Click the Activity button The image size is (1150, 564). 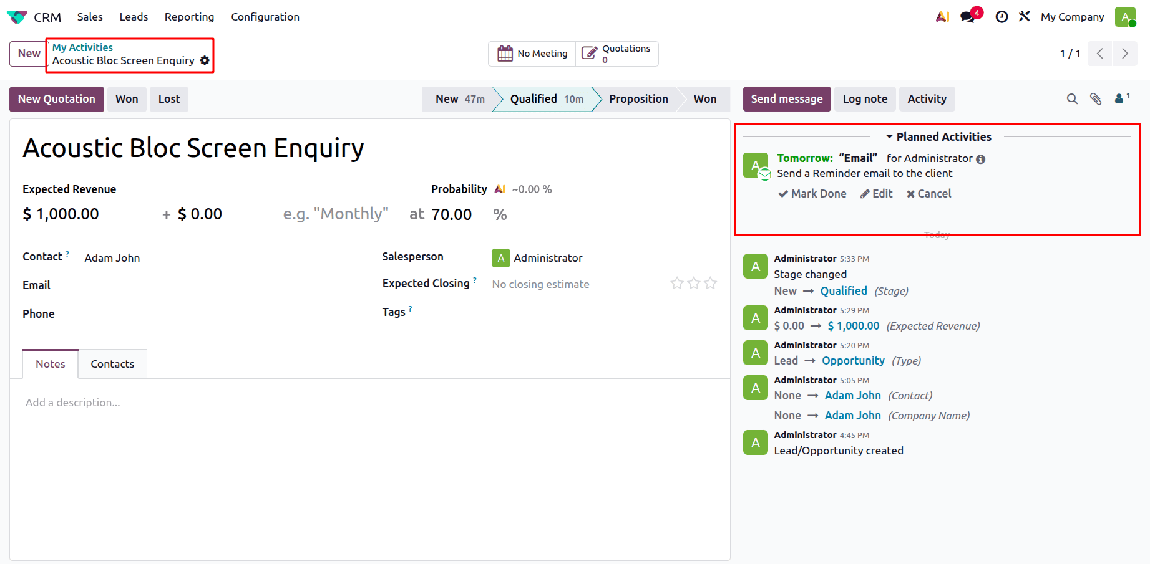click(927, 99)
